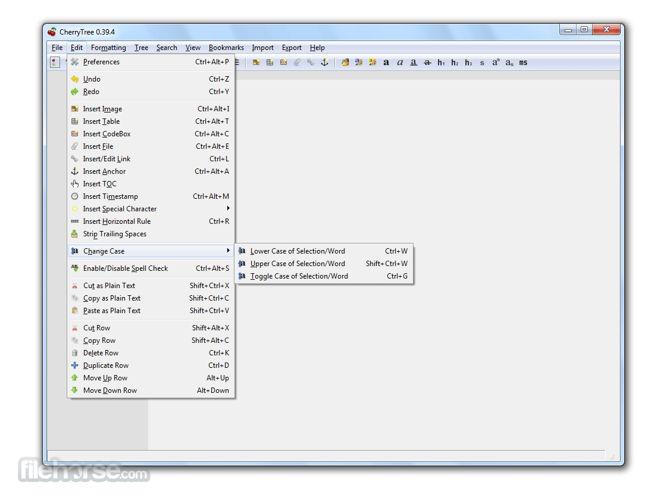This screenshot has height=500, width=667.
Task: Choose Move Up Row menu entry
Action: point(151,378)
